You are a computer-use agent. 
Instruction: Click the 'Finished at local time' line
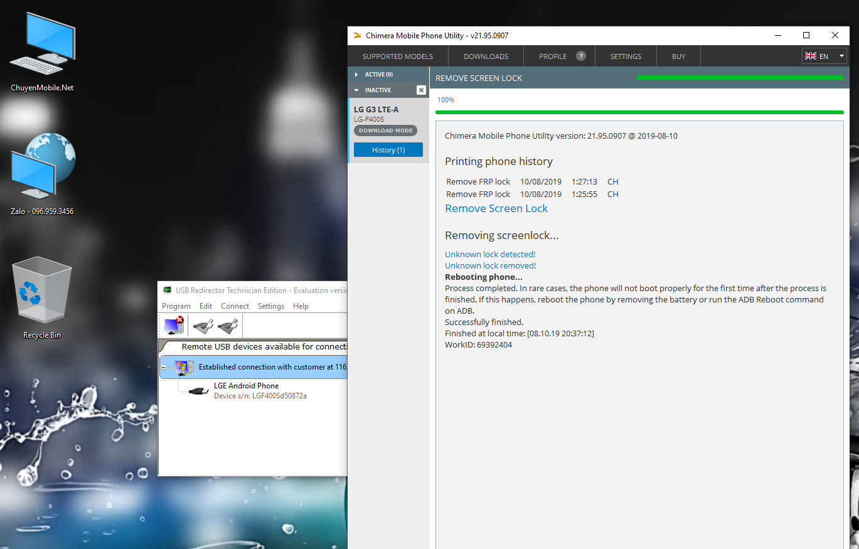click(x=520, y=333)
